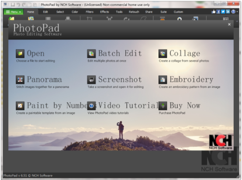Click the Buy Now cart icon
This screenshot has width=242, height=180.
162,106
